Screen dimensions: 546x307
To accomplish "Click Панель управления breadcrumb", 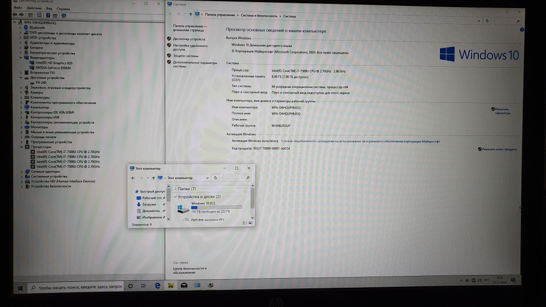I will pos(219,15).
